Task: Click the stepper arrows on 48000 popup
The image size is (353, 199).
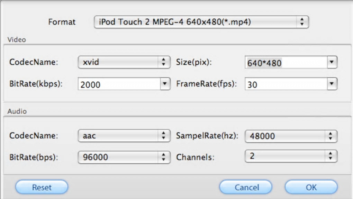Action: (331, 136)
